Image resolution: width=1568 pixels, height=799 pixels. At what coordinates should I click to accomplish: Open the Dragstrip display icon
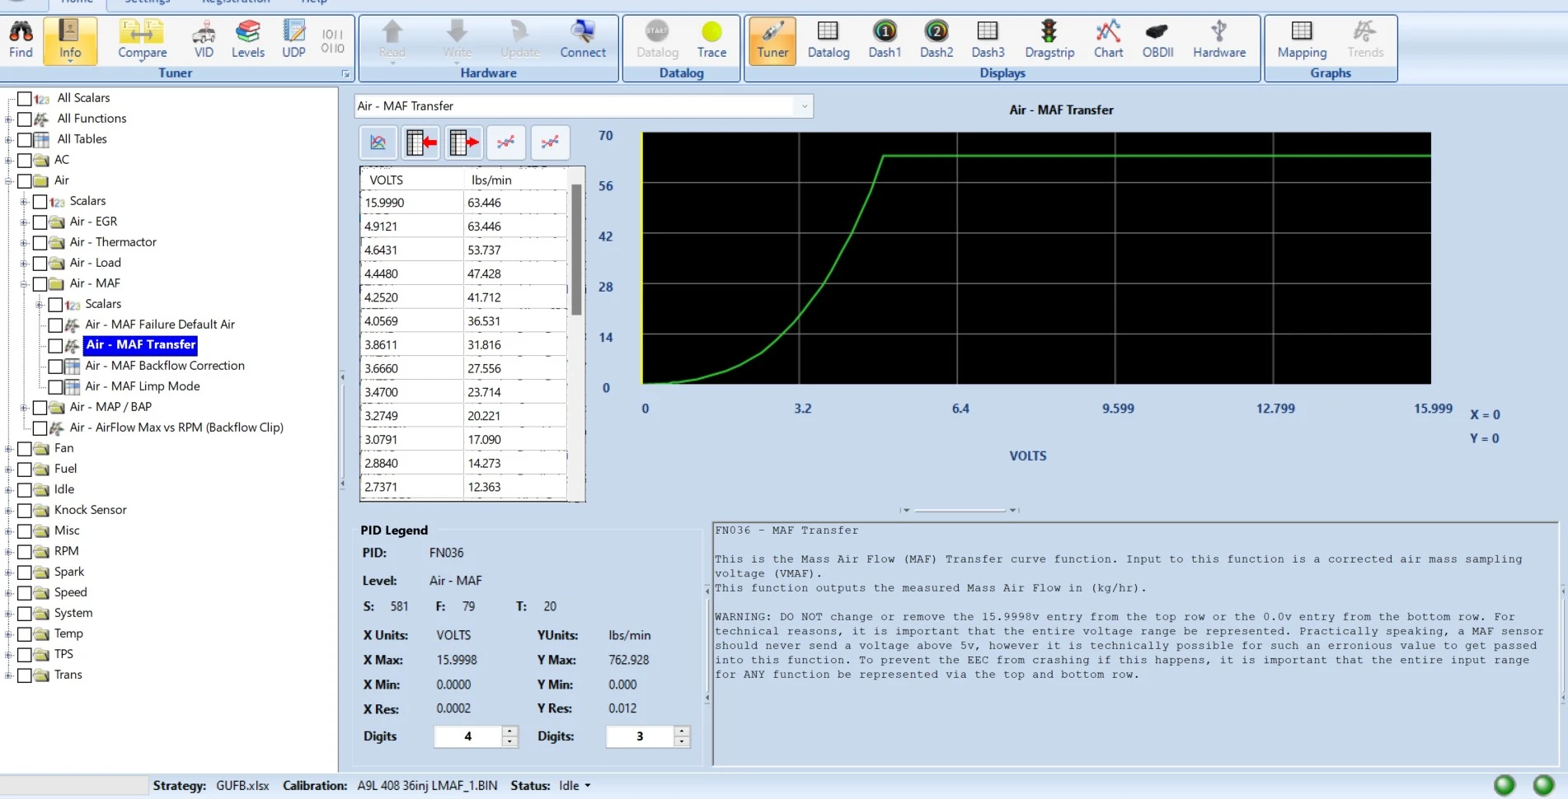(1049, 40)
